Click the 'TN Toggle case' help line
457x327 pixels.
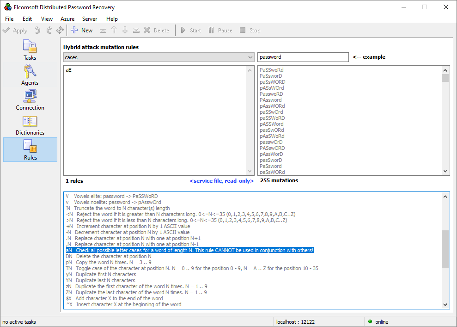coord(192,268)
